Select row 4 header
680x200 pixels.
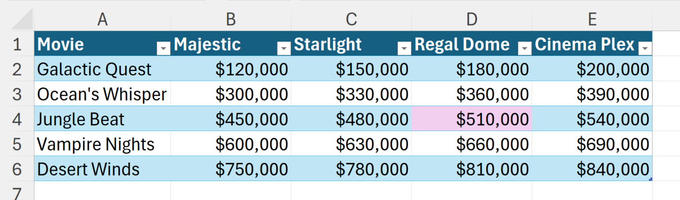point(17,120)
